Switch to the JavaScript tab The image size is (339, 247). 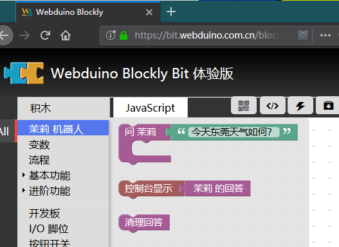pos(151,108)
